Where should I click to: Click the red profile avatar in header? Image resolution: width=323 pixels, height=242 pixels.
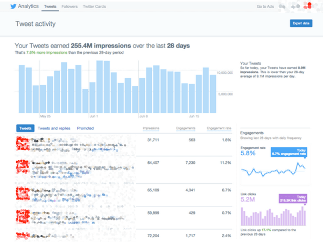[307, 5]
